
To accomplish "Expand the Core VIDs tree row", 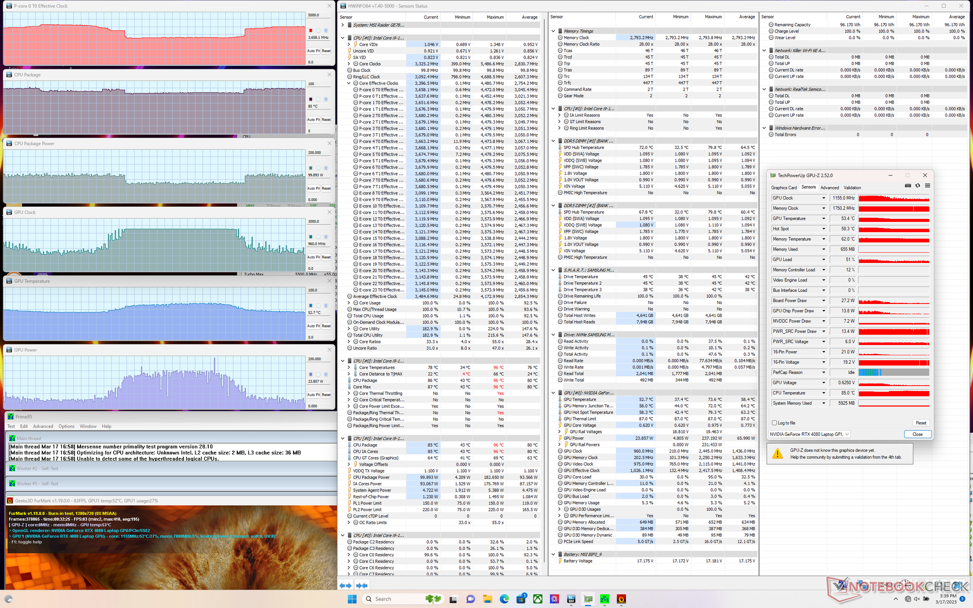I will click(349, 45).
